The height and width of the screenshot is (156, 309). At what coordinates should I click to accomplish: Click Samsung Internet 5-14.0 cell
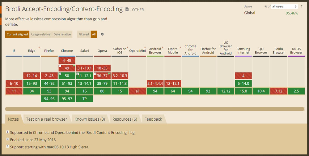(x=243, y=83)
